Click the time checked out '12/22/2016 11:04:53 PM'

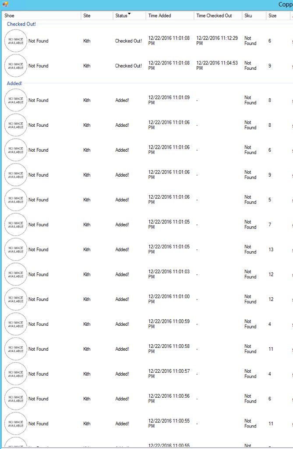click(x=217, y=66)
